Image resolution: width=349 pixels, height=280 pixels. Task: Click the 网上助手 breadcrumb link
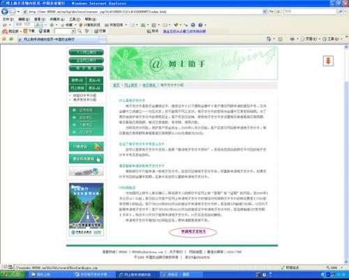click(x=131, y=85)
